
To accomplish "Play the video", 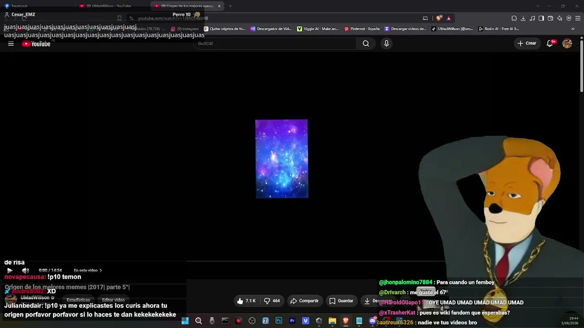I will (x=10, y=271).
